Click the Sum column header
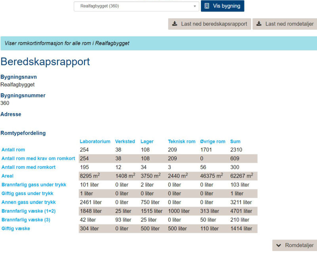Viewport: 317px width, 253px height. click(x=235, y=141)
